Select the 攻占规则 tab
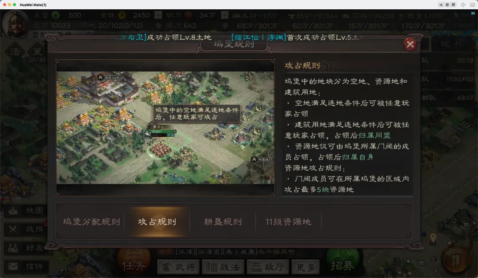 pyautogui.click(x=157, y=222)
